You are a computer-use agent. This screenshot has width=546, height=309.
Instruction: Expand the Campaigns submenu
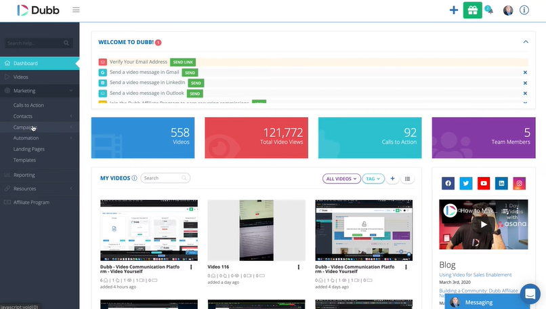pos(71,127)
